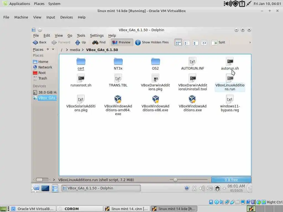
Task: Expand breadcrumb arrow before media
Action: (x=67, y=50)
